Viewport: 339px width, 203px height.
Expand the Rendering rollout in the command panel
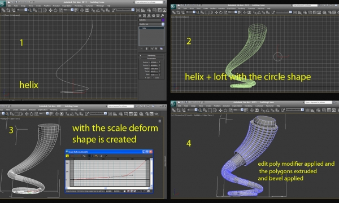tap(151, 55)
